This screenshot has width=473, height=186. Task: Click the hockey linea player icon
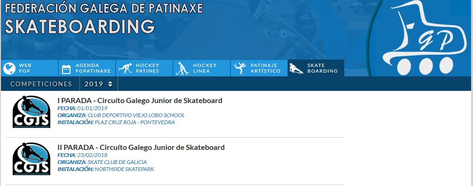coord(182,68)
